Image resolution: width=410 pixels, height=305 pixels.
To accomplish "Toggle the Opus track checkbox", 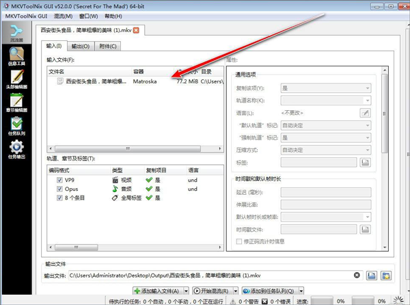I will [x=59, y=189].
